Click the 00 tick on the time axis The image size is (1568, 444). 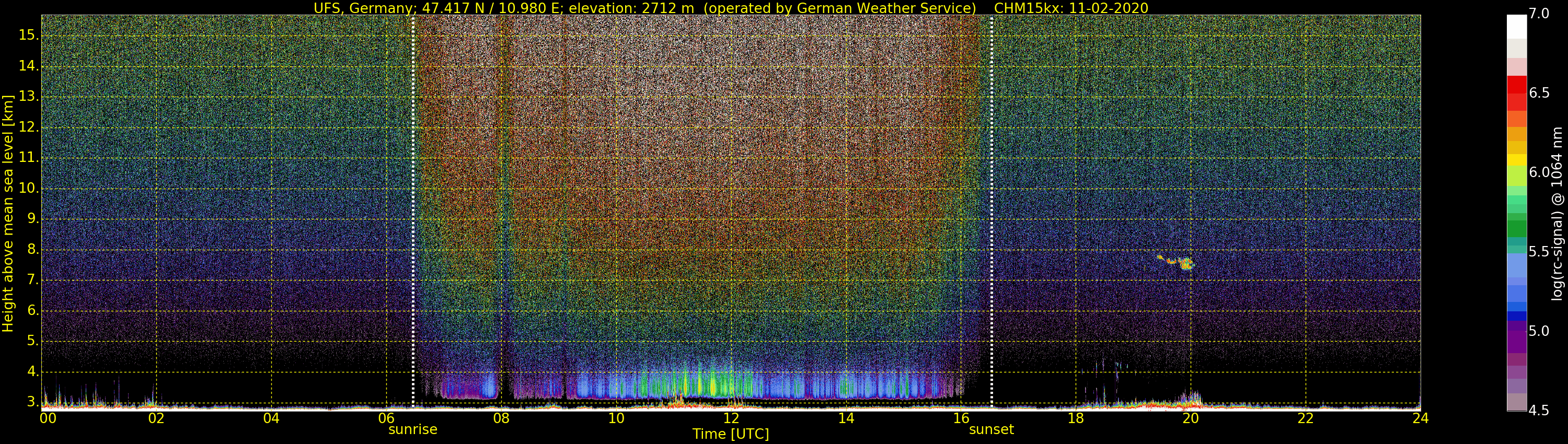tap(48, 418)
